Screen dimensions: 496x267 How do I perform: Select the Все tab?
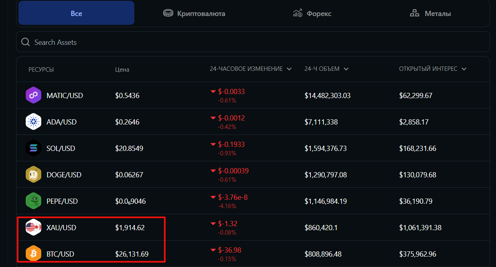[x=76, y=13]
